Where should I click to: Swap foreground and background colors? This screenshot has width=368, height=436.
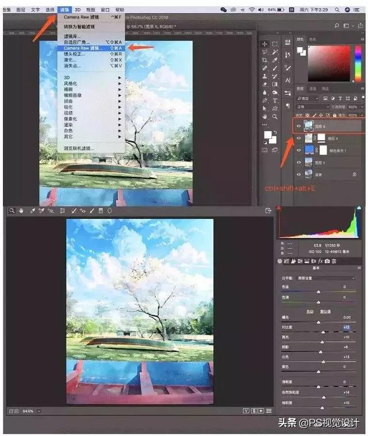pos(275,132)
